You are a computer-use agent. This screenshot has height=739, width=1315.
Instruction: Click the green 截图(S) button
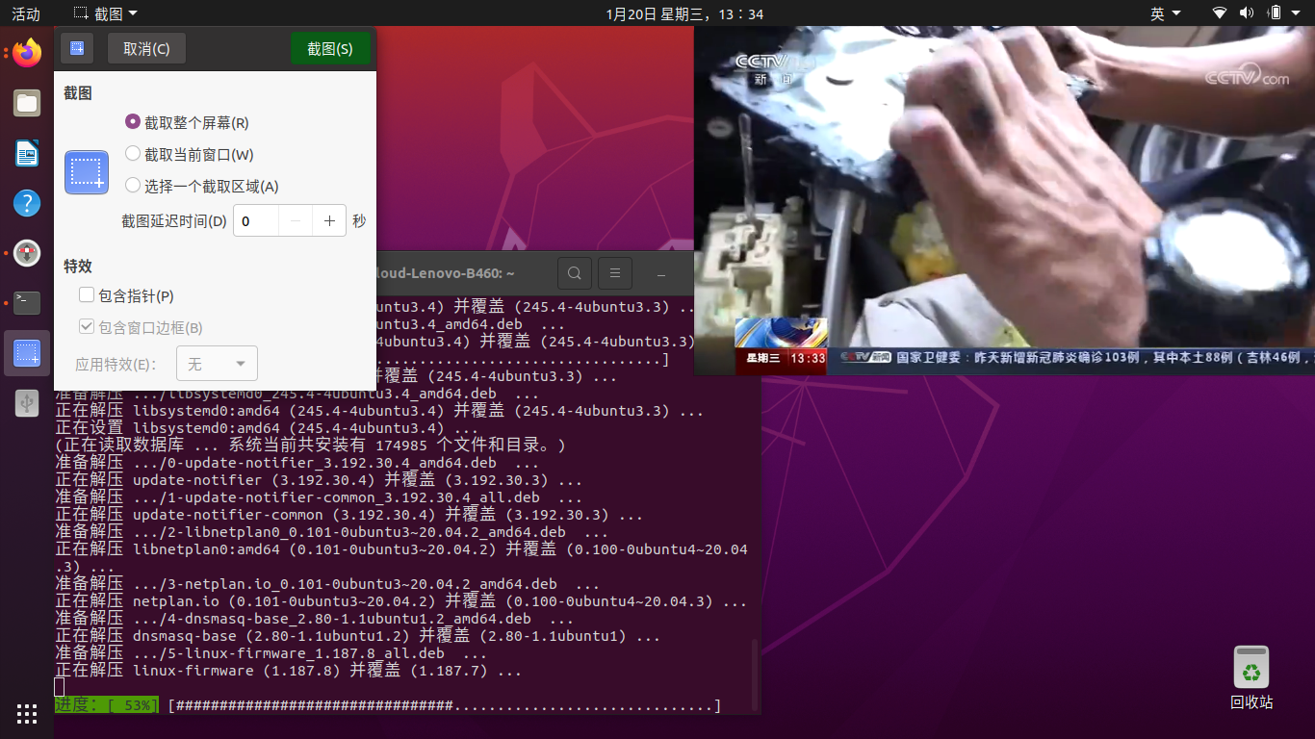[330, 48]
